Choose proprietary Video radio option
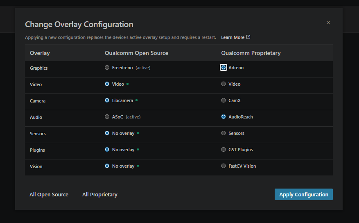This screenshot has height=223, width=359. 224,84
